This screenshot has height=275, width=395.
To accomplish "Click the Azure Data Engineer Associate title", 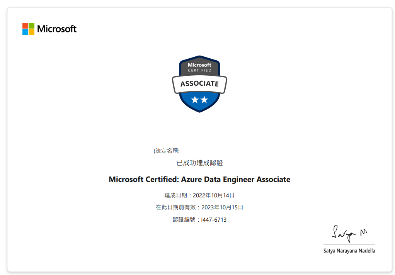I will (199, 179).
